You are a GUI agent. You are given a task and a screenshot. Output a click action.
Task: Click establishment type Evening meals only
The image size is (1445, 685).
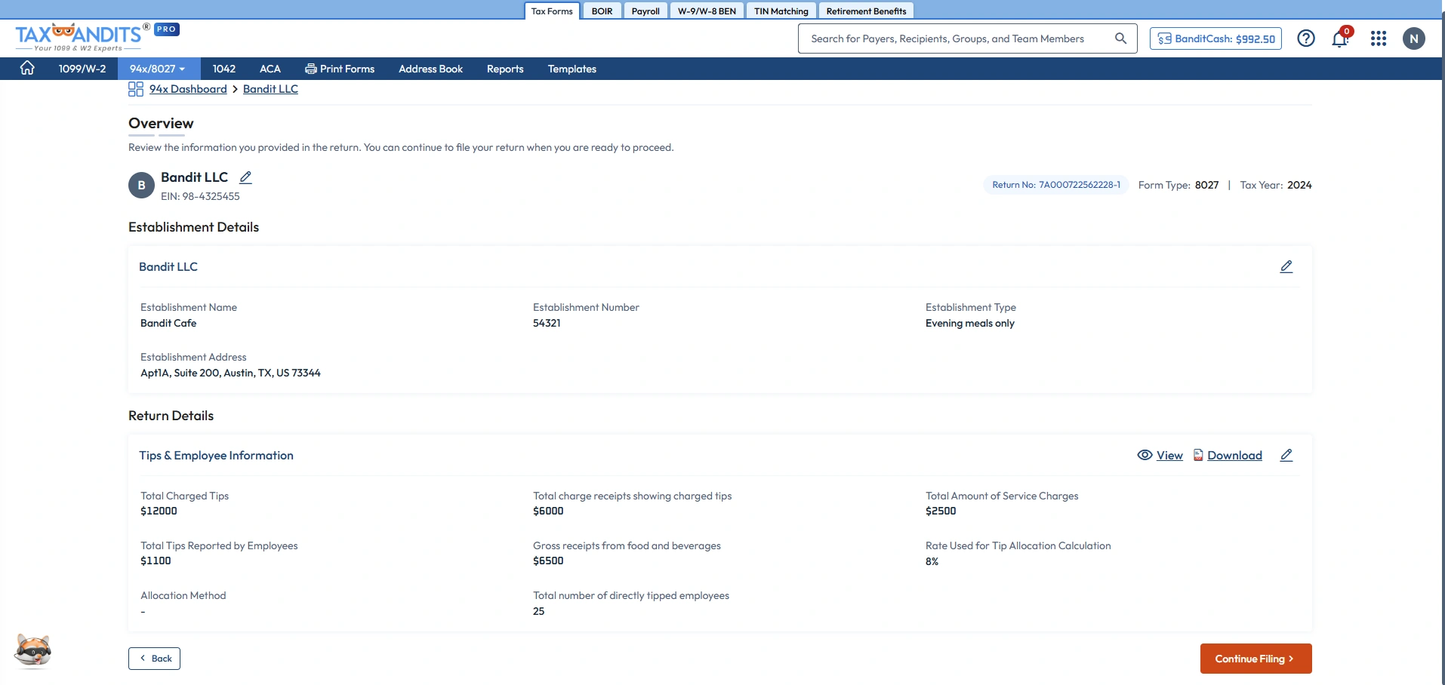[970, 323]
